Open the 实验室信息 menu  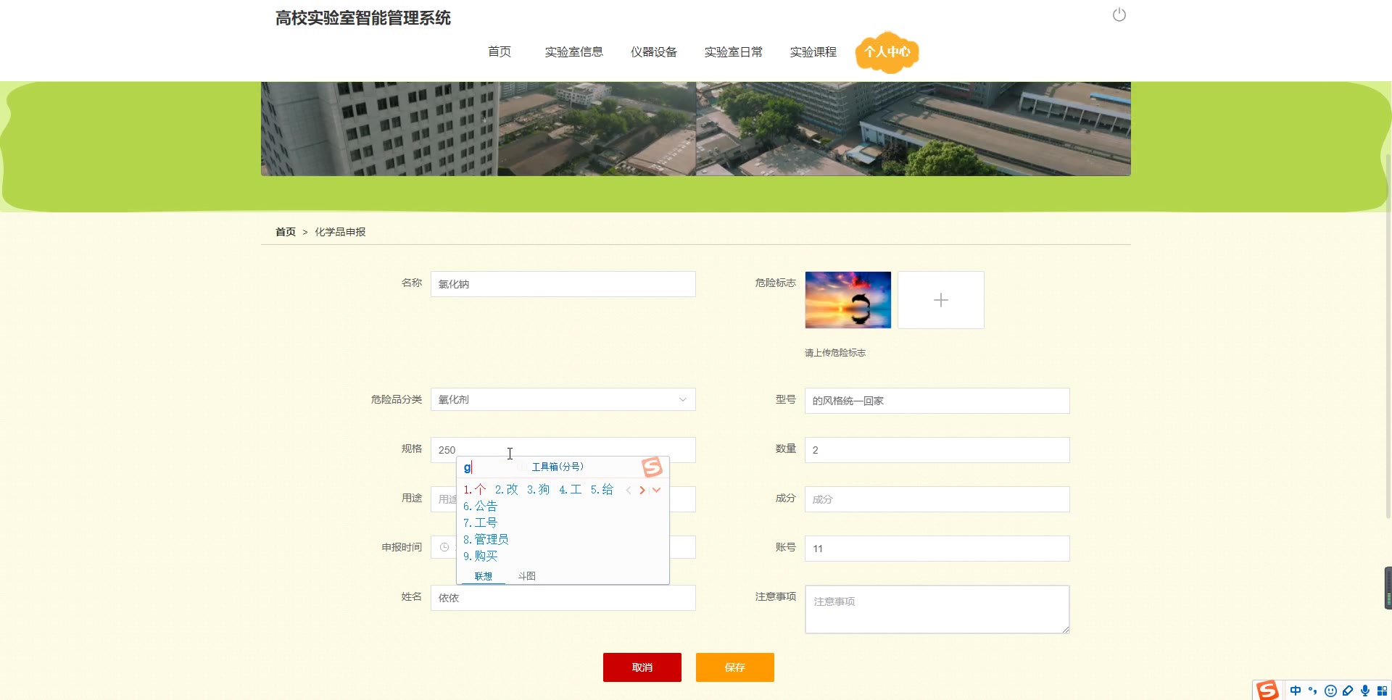pos(573,52)
